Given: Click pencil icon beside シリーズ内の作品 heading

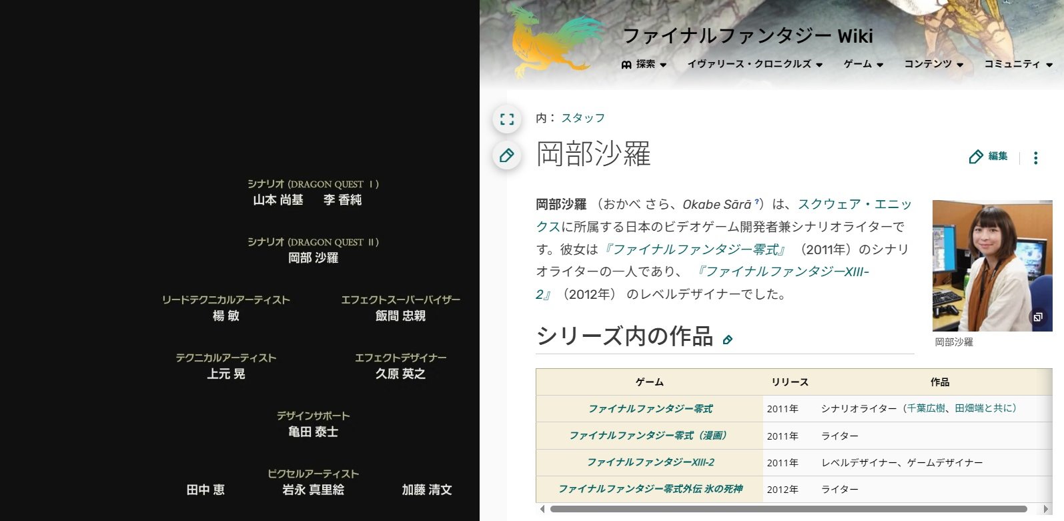Looking at the screenshot, I should 728,340.
